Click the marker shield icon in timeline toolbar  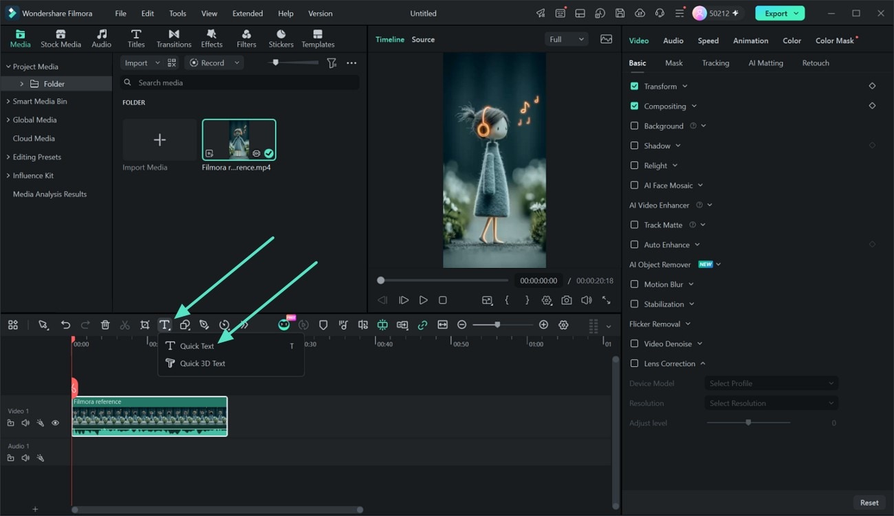323,325
